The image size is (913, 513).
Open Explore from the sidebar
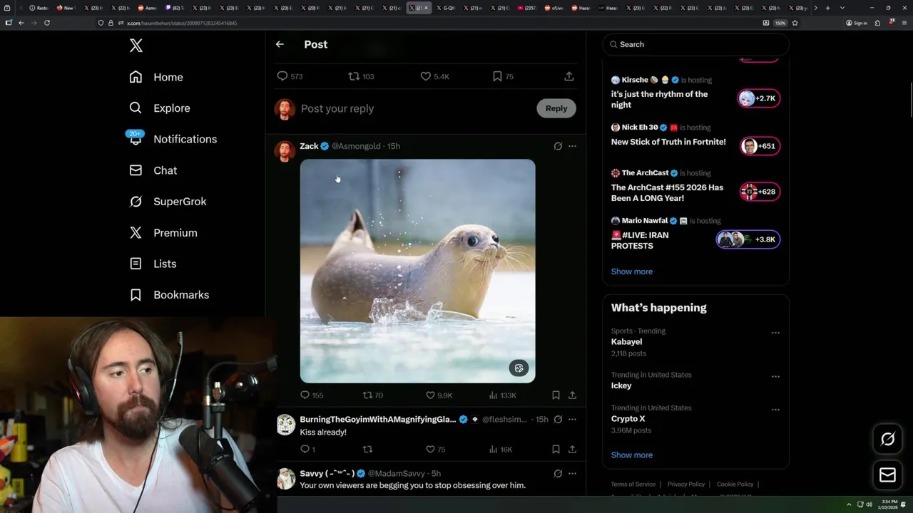click(x=159, y=108)
